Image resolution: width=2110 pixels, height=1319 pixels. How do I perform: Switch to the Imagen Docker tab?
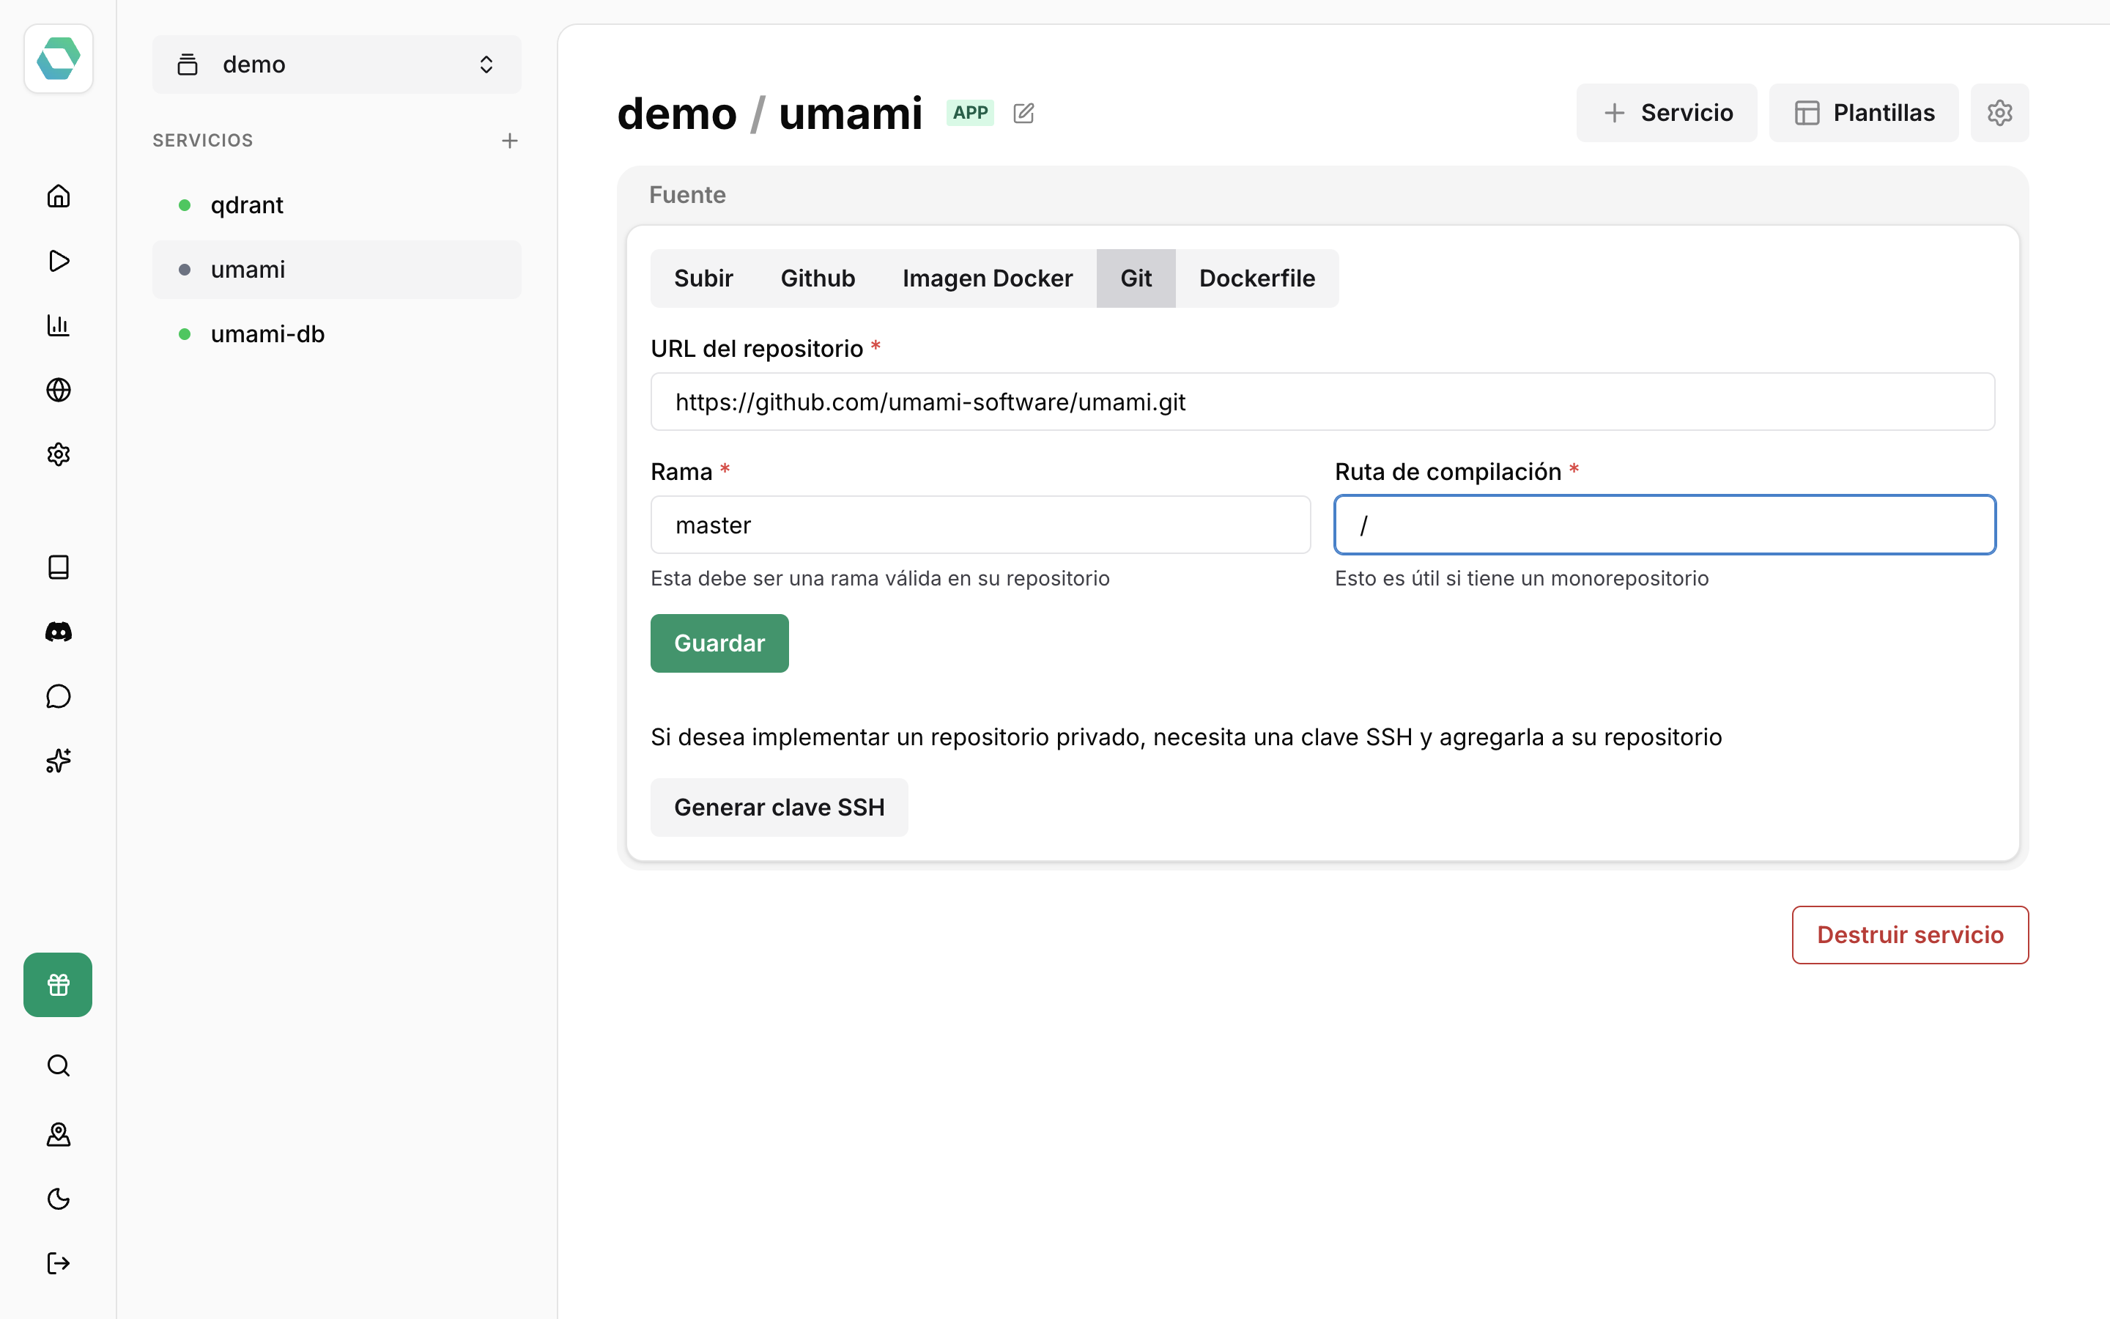[988, 278]
